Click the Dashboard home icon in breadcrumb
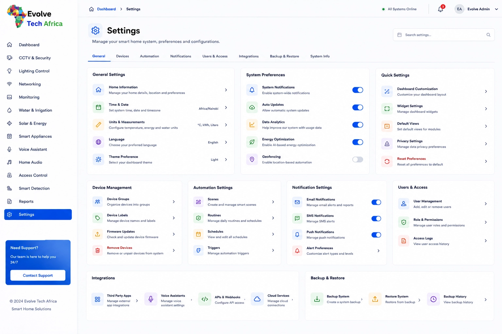This screenshot has height=334, width=502. pyautogui.click(x=92, y=9)
